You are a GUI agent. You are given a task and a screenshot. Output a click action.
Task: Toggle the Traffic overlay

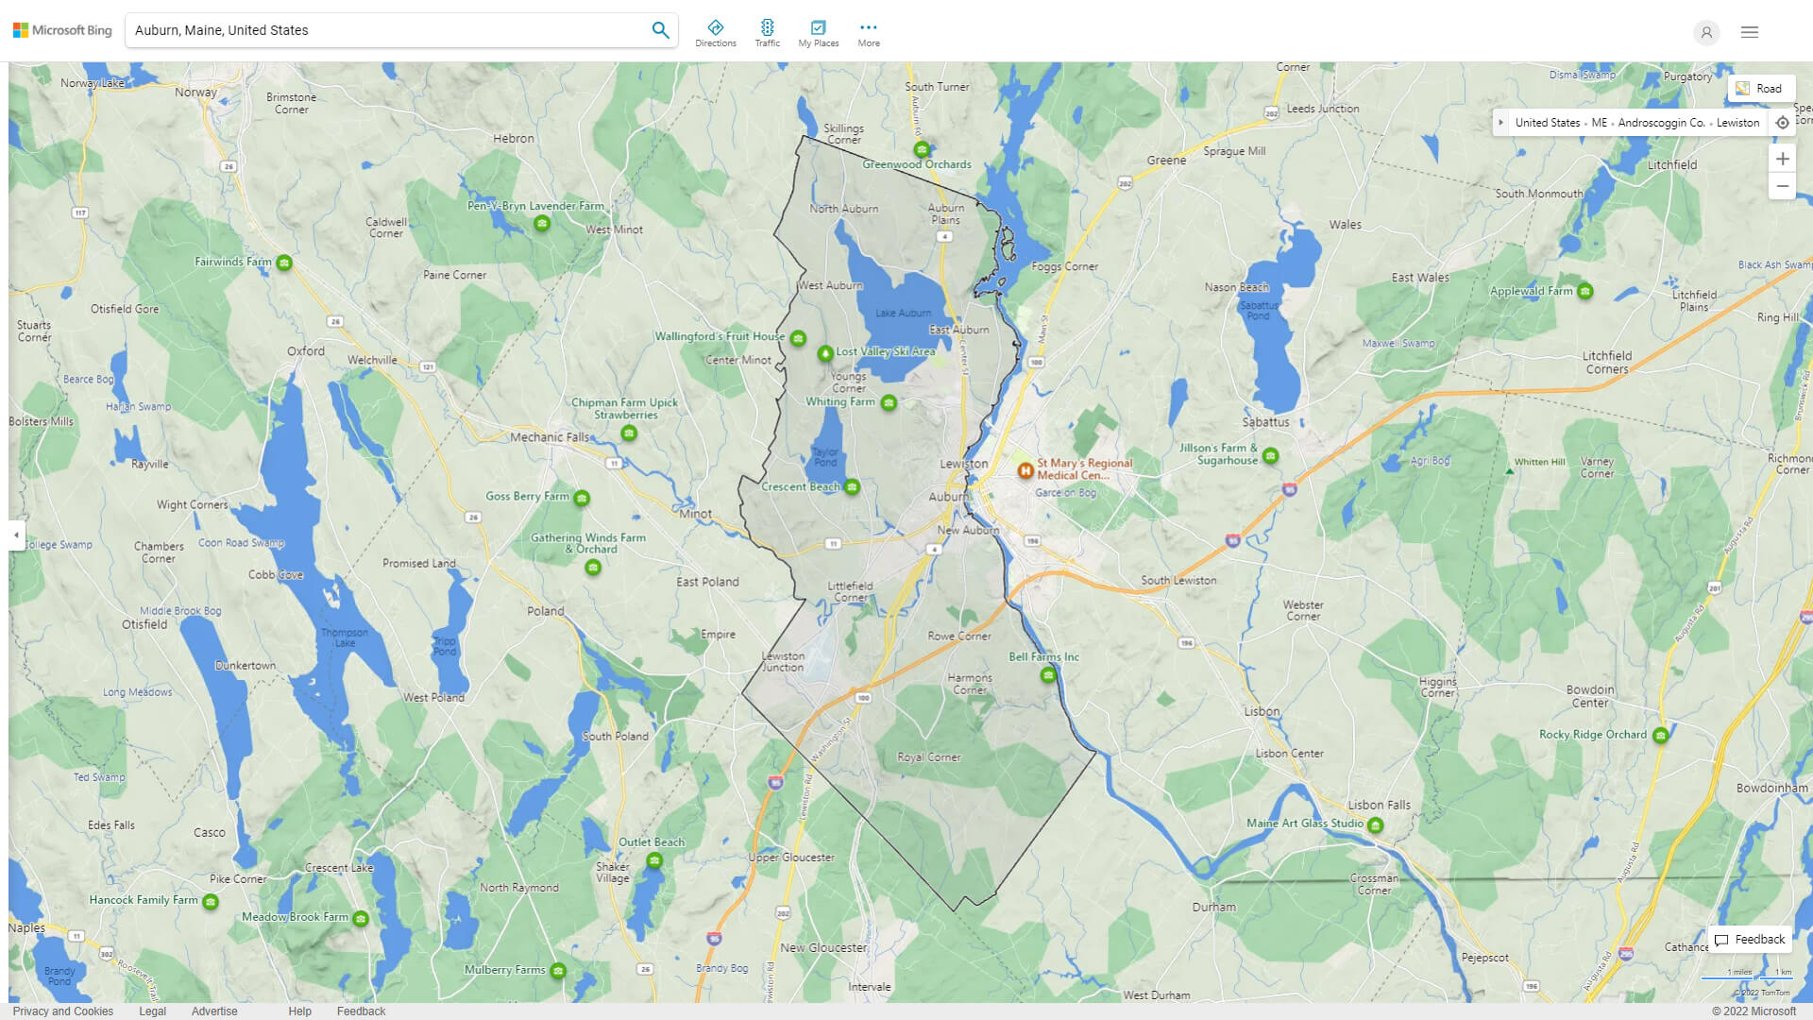768,29
